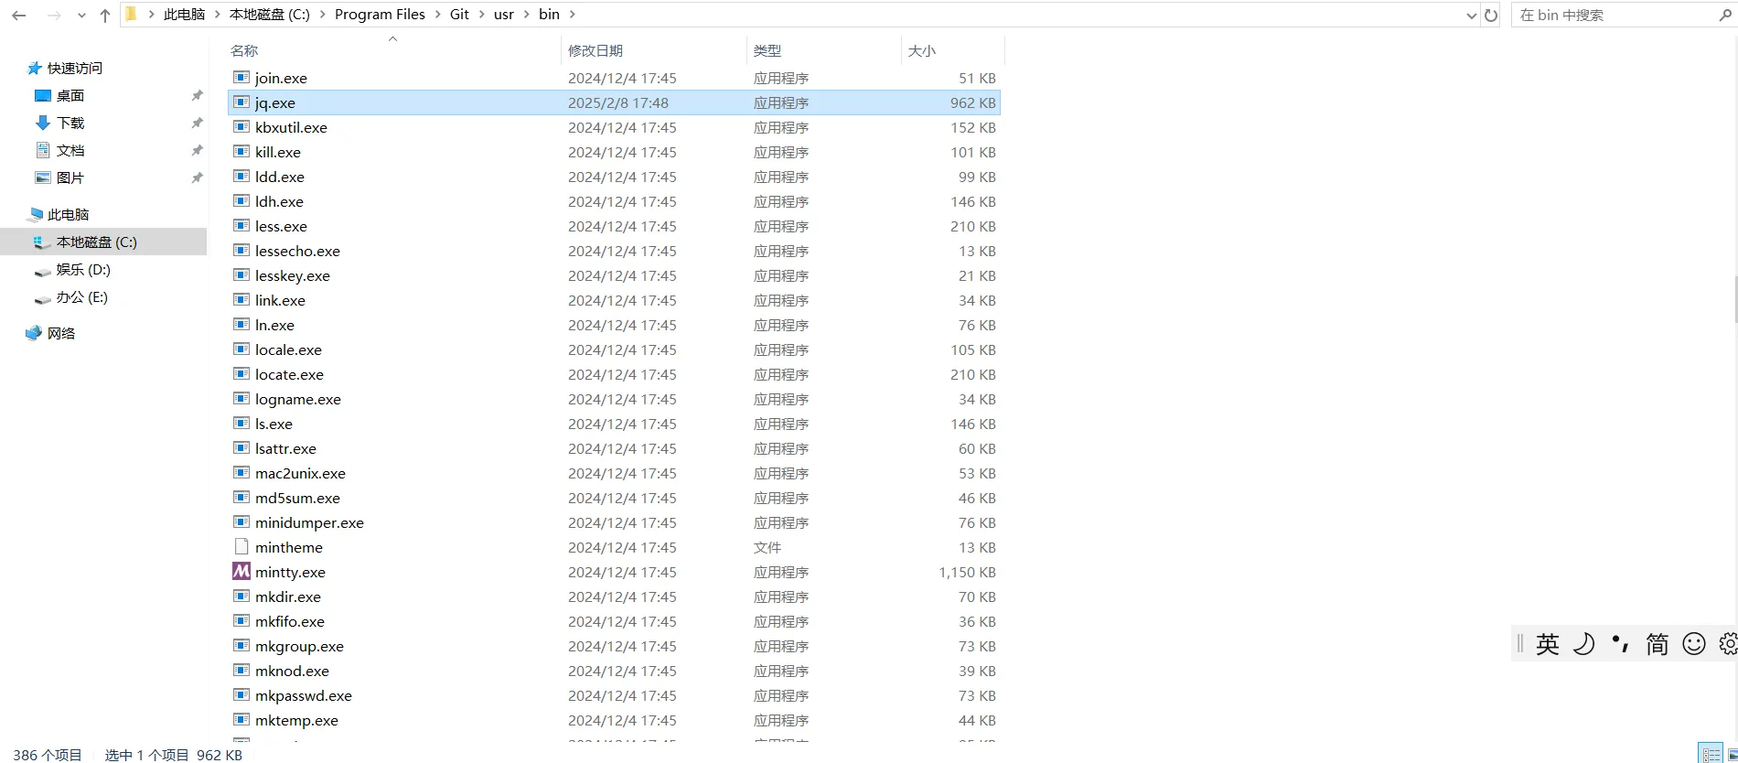Image resolution: width=1738 pixels, height=763 pixels.
Task: Click jq.exe date 2025/2/8 17:48
Action: click(x=618, y=103)
